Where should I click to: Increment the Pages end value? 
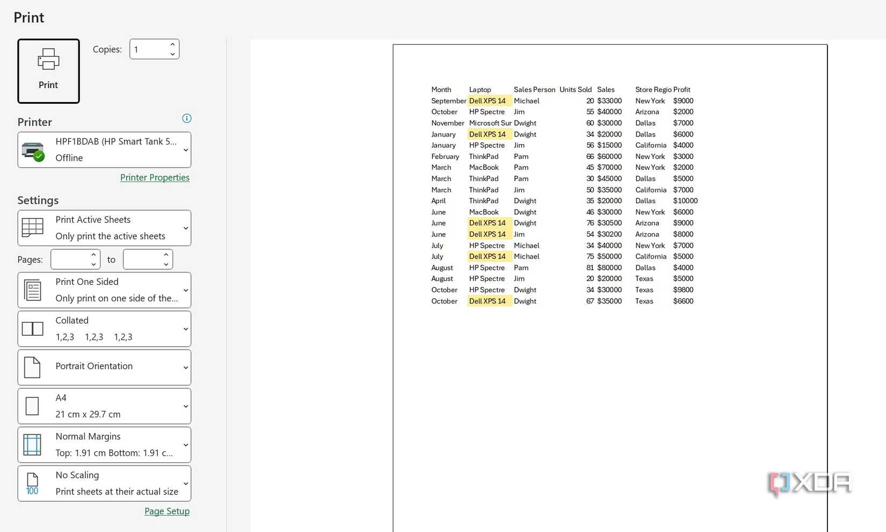(x=166, y=255)
